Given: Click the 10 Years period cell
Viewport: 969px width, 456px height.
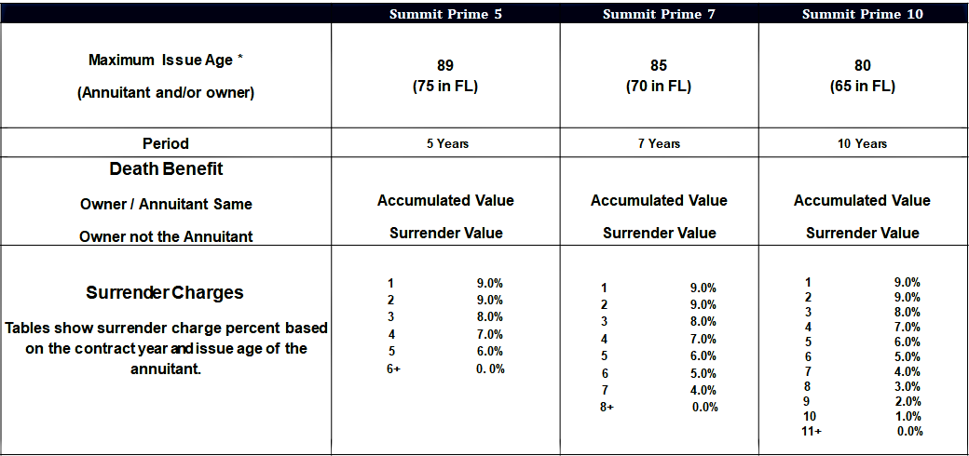Looking at the screenshot, I should [863, 143].
